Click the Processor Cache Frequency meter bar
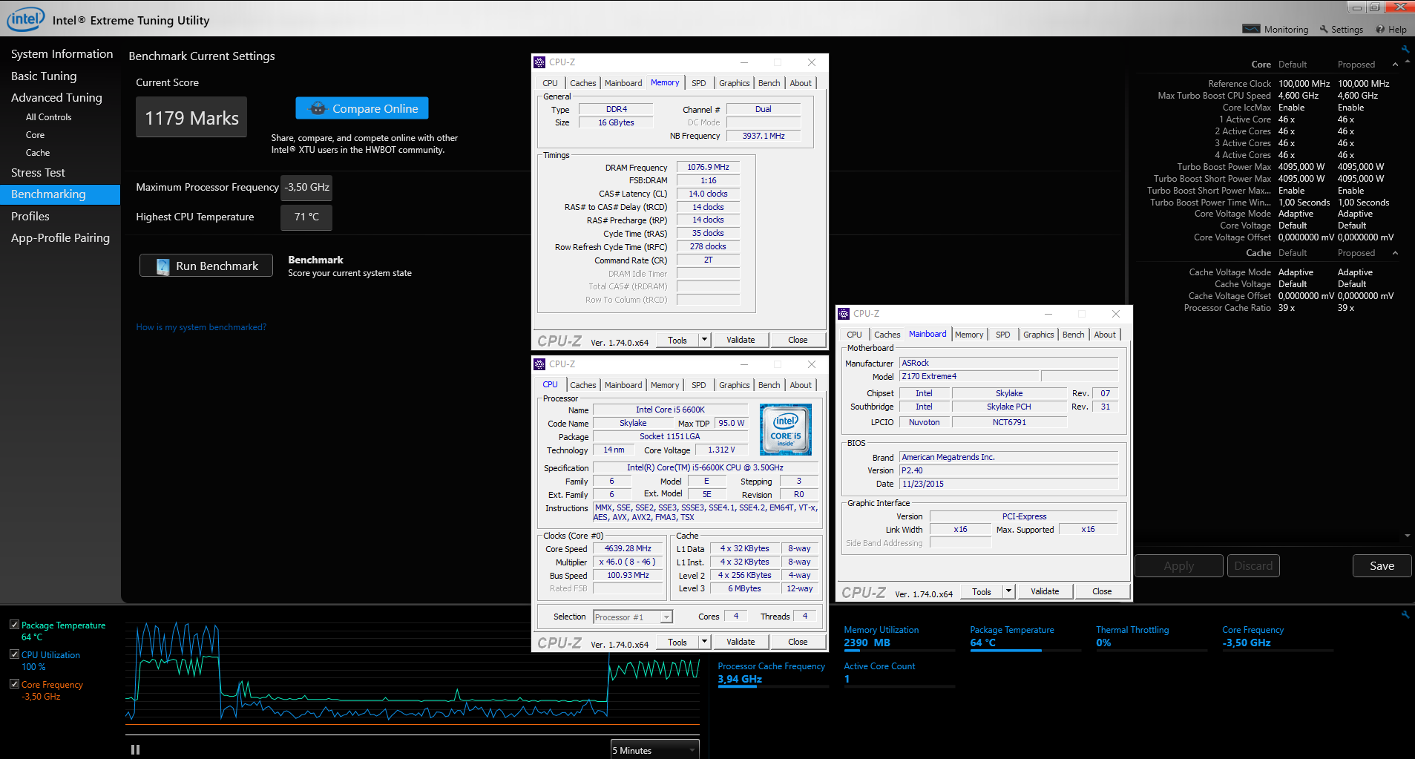1415x759 pixels. 772,687
